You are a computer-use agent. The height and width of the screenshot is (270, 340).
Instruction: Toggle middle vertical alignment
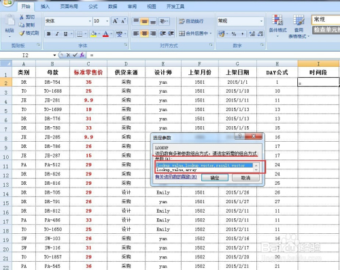point(144,21)
